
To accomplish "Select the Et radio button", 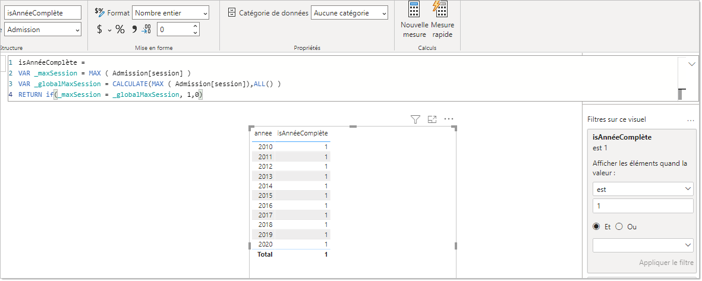I will 596,226.
